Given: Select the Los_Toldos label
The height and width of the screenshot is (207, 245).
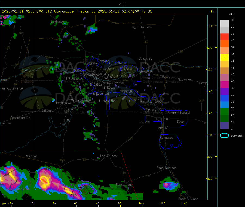Looking at the screenshot, I should [108, 156].
